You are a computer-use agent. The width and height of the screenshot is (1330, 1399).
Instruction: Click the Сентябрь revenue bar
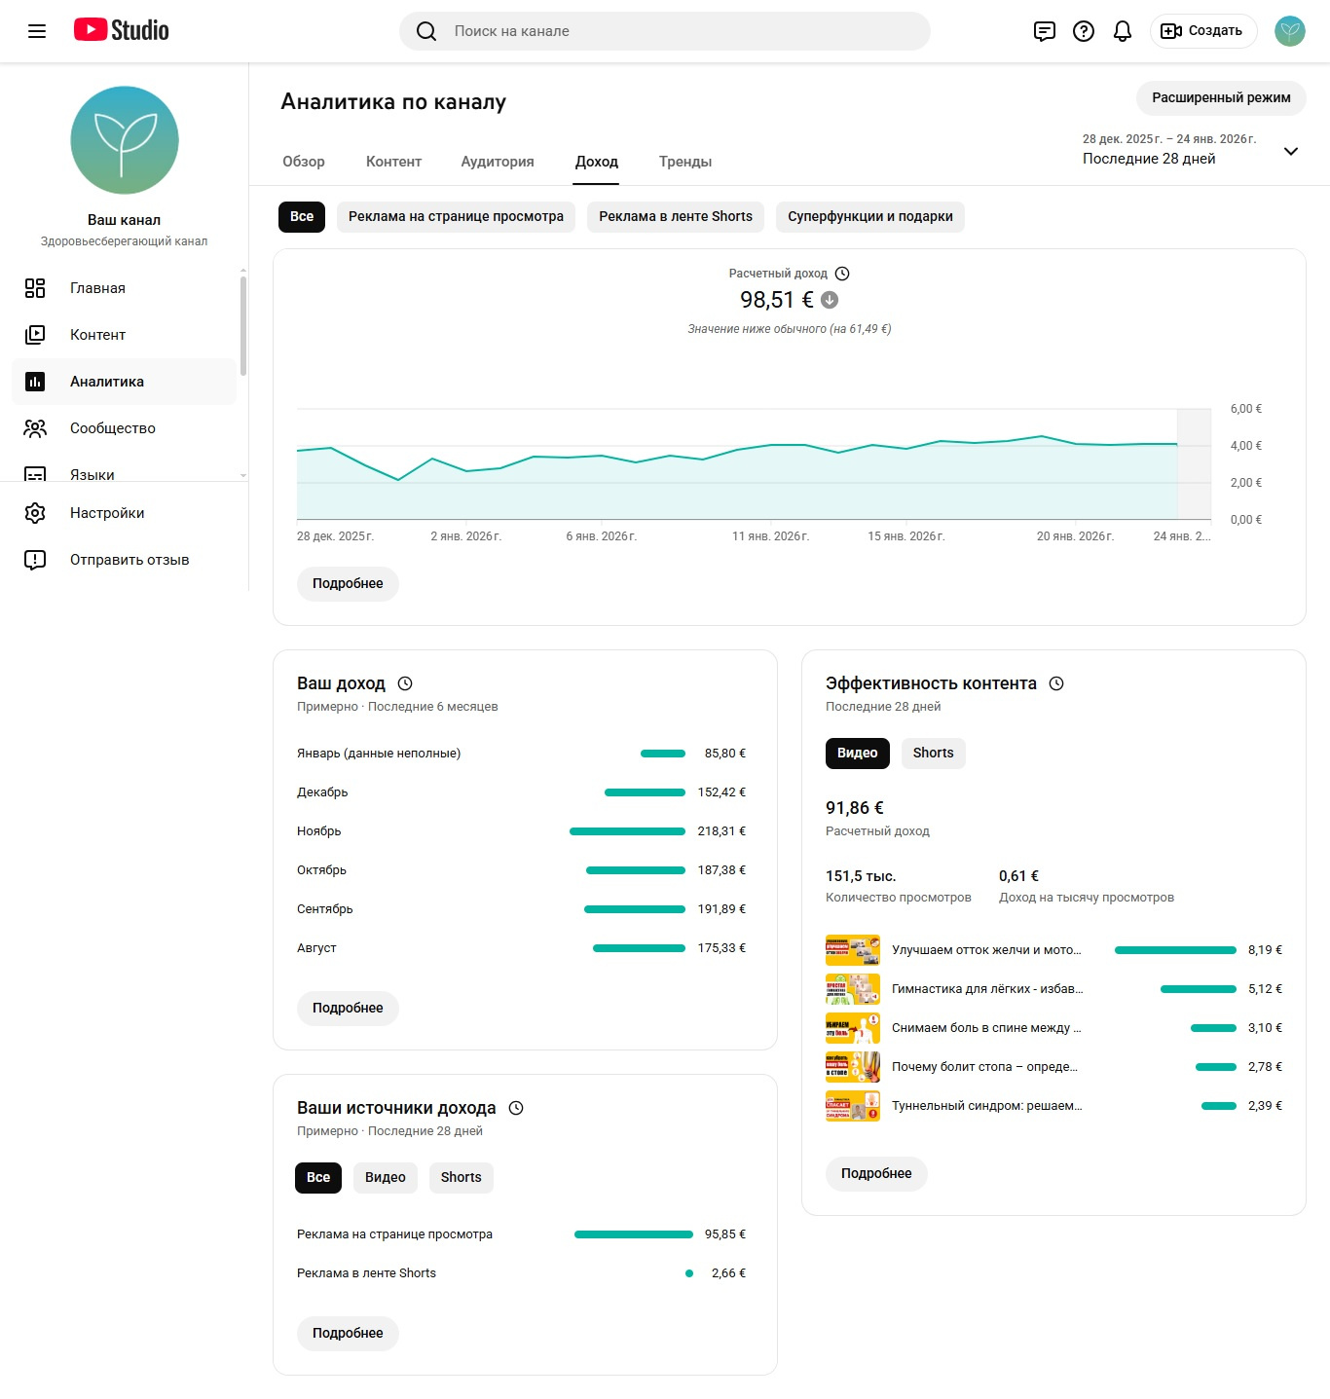click(x=635, y=909)
